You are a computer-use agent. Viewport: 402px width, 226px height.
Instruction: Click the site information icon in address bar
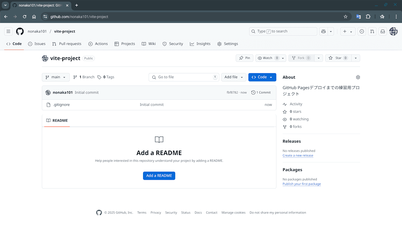pyautogui.click(x=45, y=17)
